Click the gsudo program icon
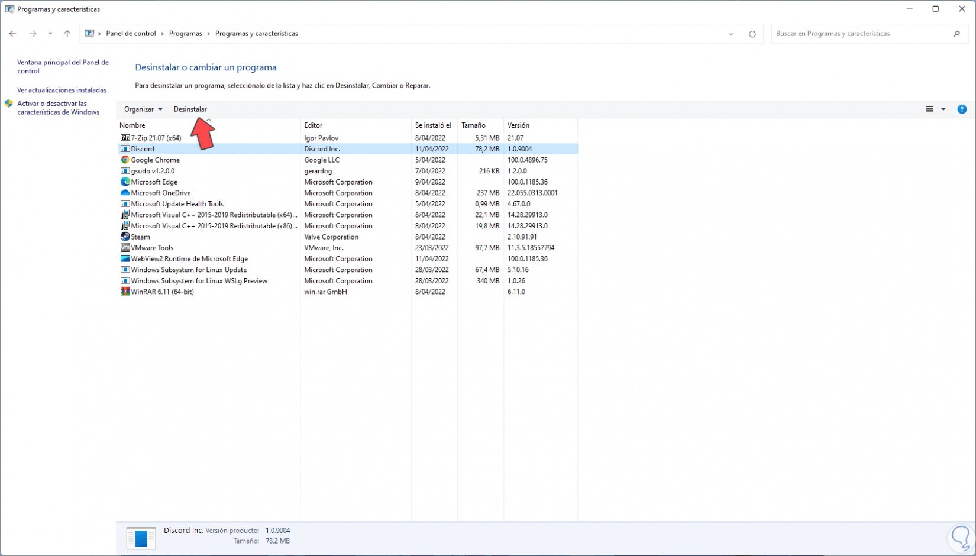The height and width of the screenshot is (556, 976). coord(125,171)
